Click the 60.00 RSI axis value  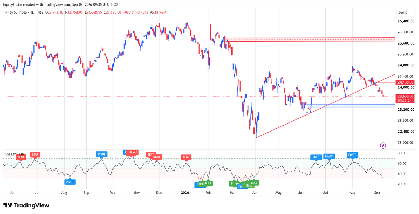click(402, 164)
